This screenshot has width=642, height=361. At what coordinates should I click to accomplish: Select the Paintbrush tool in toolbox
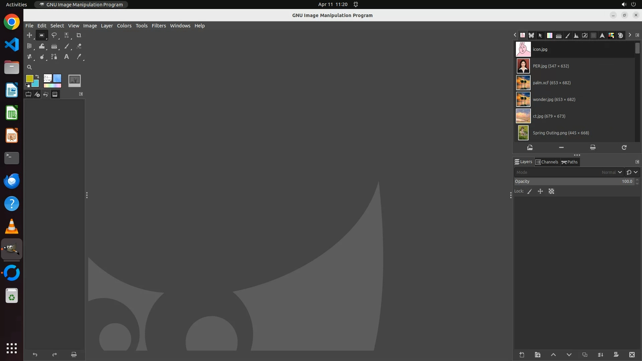pyautogui.click(x=67, y=46)
